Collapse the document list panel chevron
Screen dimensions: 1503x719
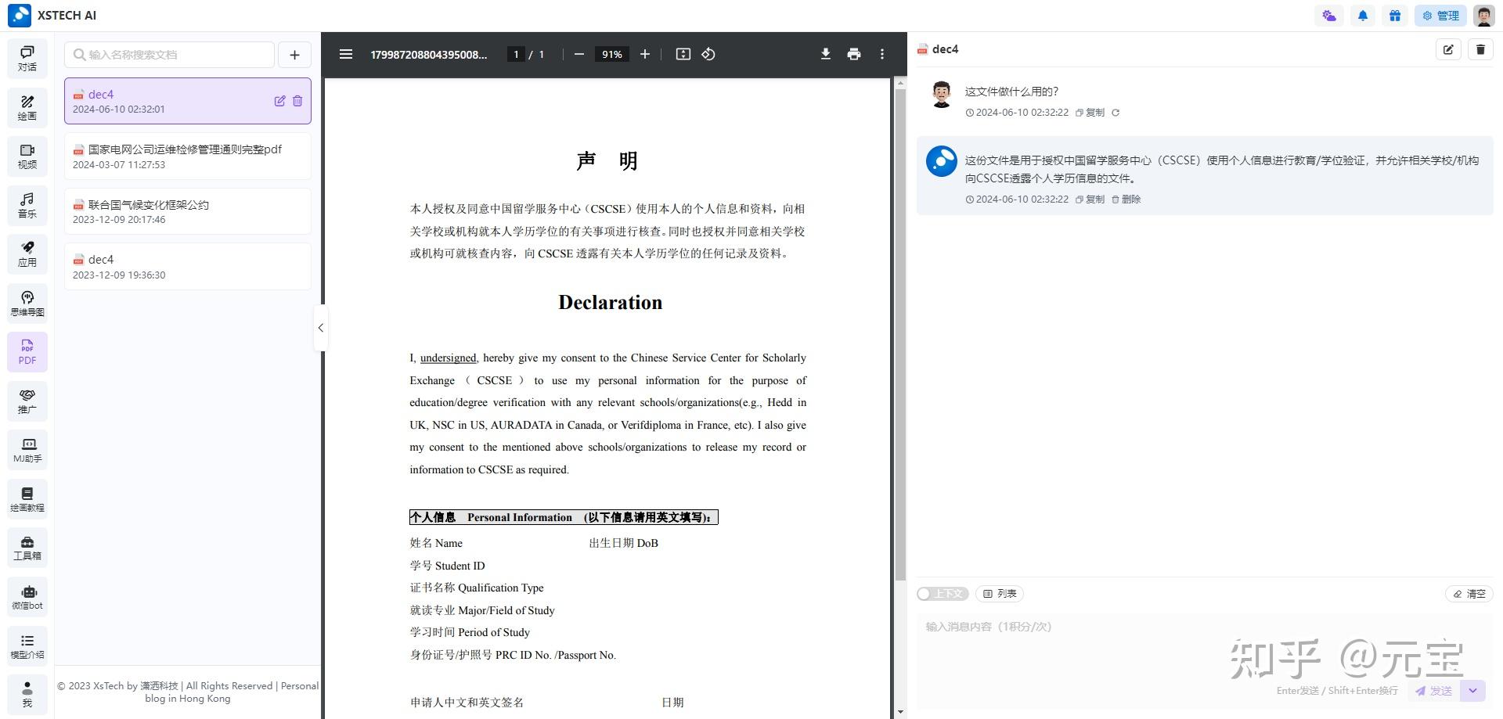coord(321,328)
